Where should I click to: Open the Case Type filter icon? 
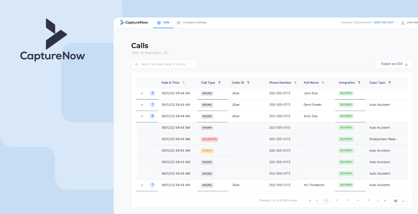[389, 83]
